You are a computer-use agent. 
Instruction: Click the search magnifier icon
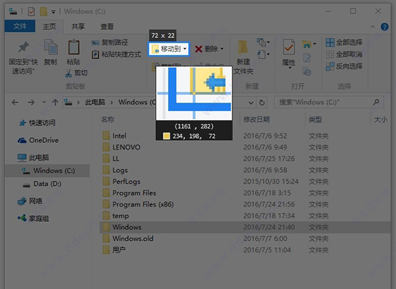[376, 102]
